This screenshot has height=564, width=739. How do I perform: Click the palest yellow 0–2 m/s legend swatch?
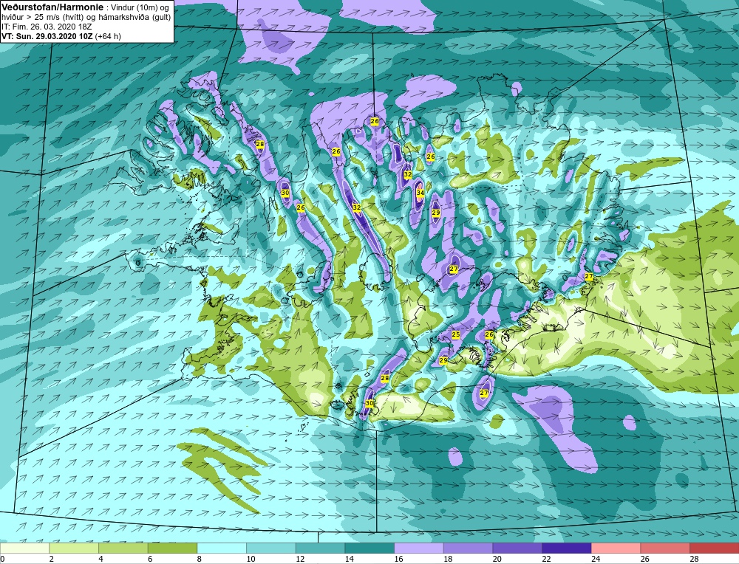pos(24,548)
